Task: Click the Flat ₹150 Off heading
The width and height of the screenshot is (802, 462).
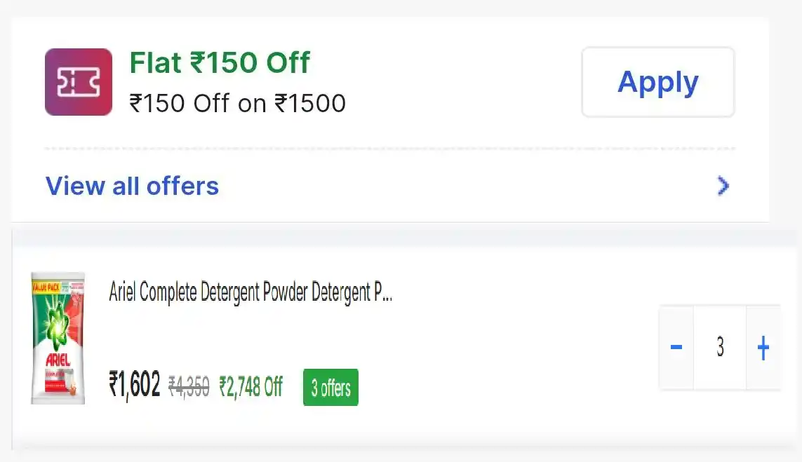Action: (219, 62)
